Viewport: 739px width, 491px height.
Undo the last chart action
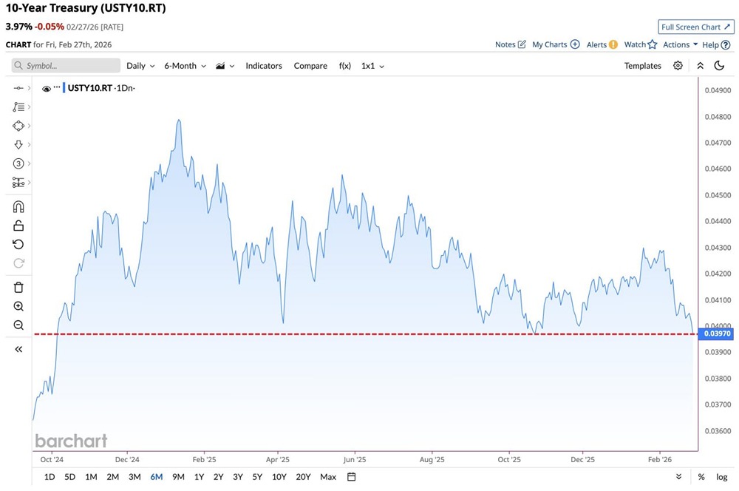tap(18, 244)
